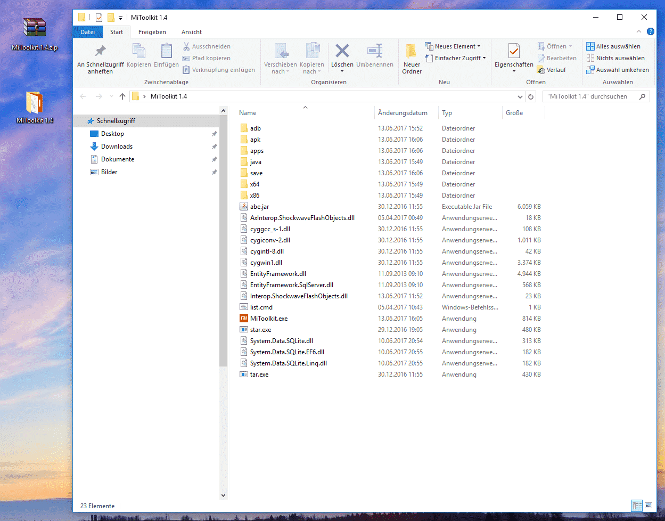Viewport: 665px width, 521px height.
Task: Select MiToolkit.exe in the file list
Action: [268, 319]
